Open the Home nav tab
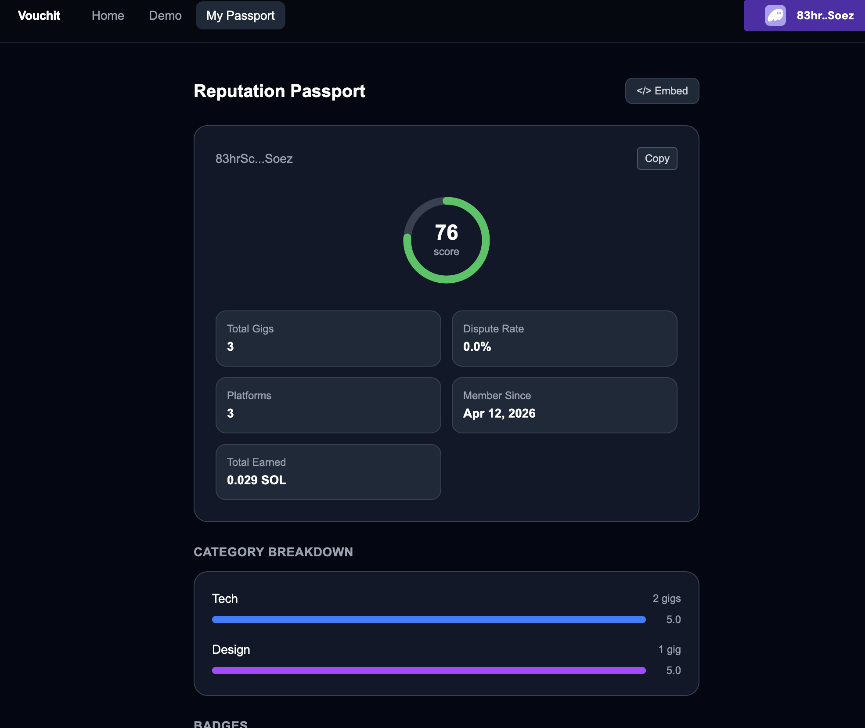This screenshot has height=728, width=865. pyautogui.click(x=108, y=15)
